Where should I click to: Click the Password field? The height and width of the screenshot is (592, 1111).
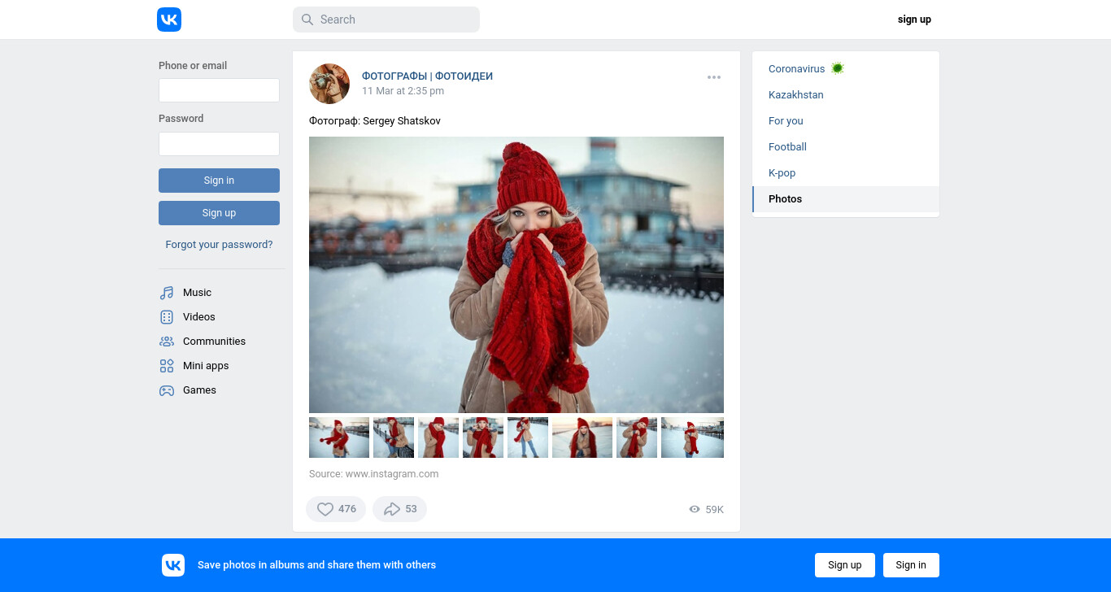(219, 144)
